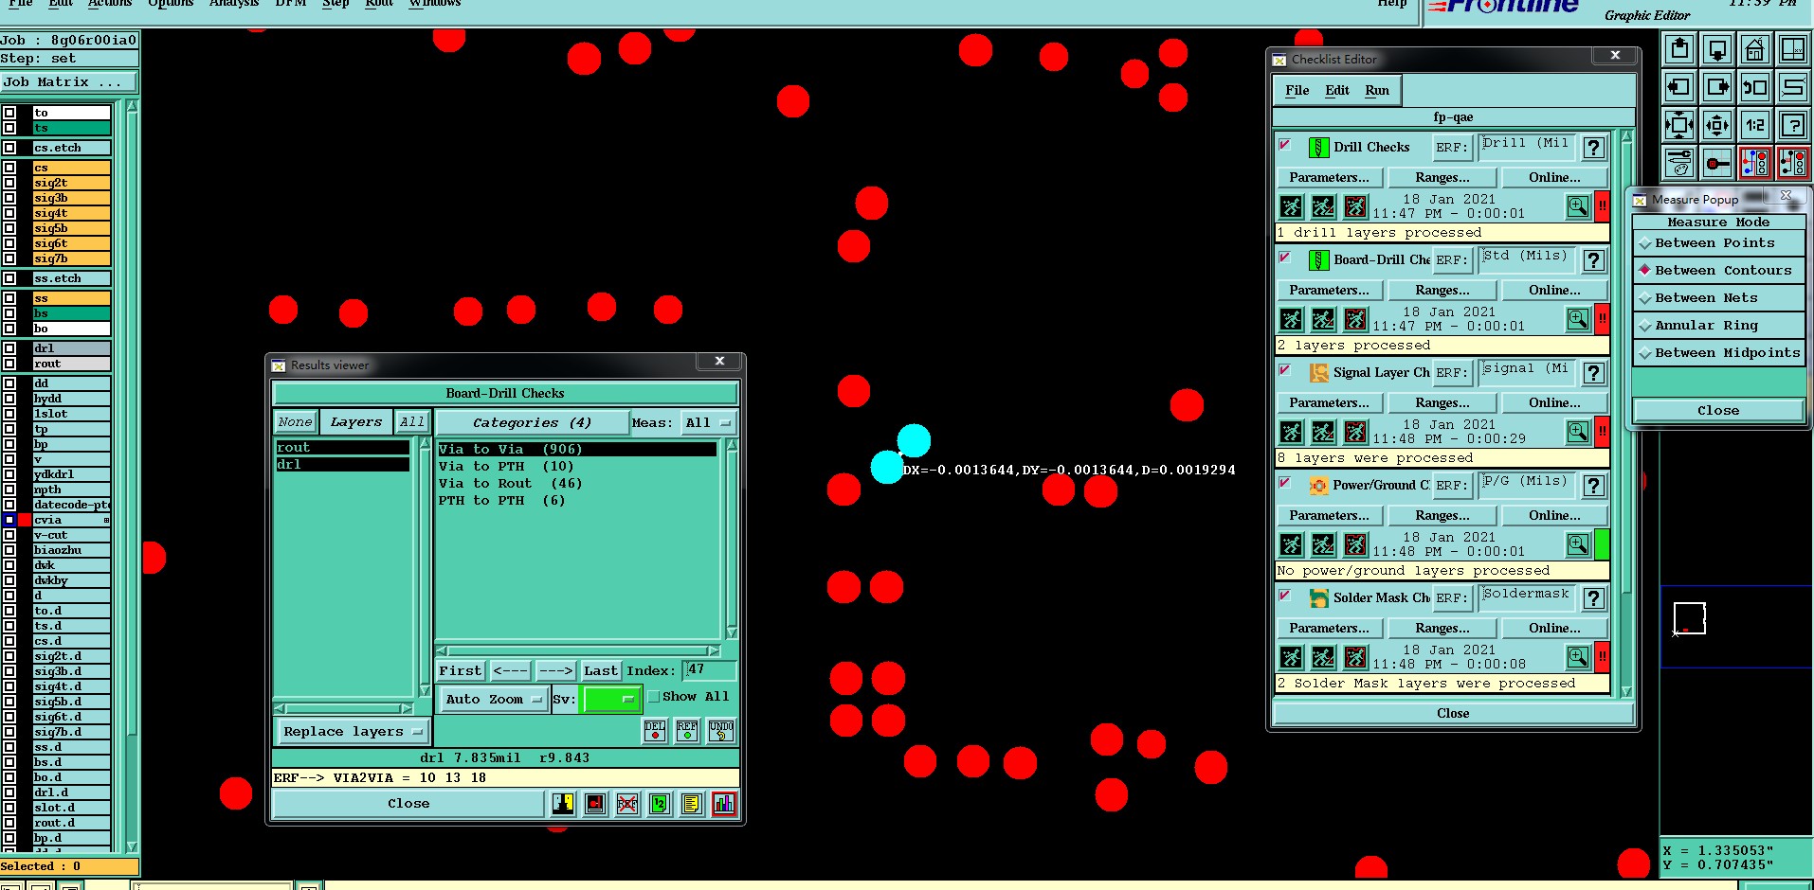Open the green Sv severity dropdown
The width and height of the screenshot is (1814, 890).
pos(611,700)
